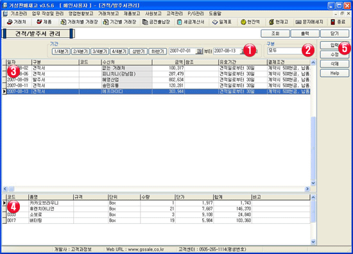Select item row 버터링

coord(158,221)
